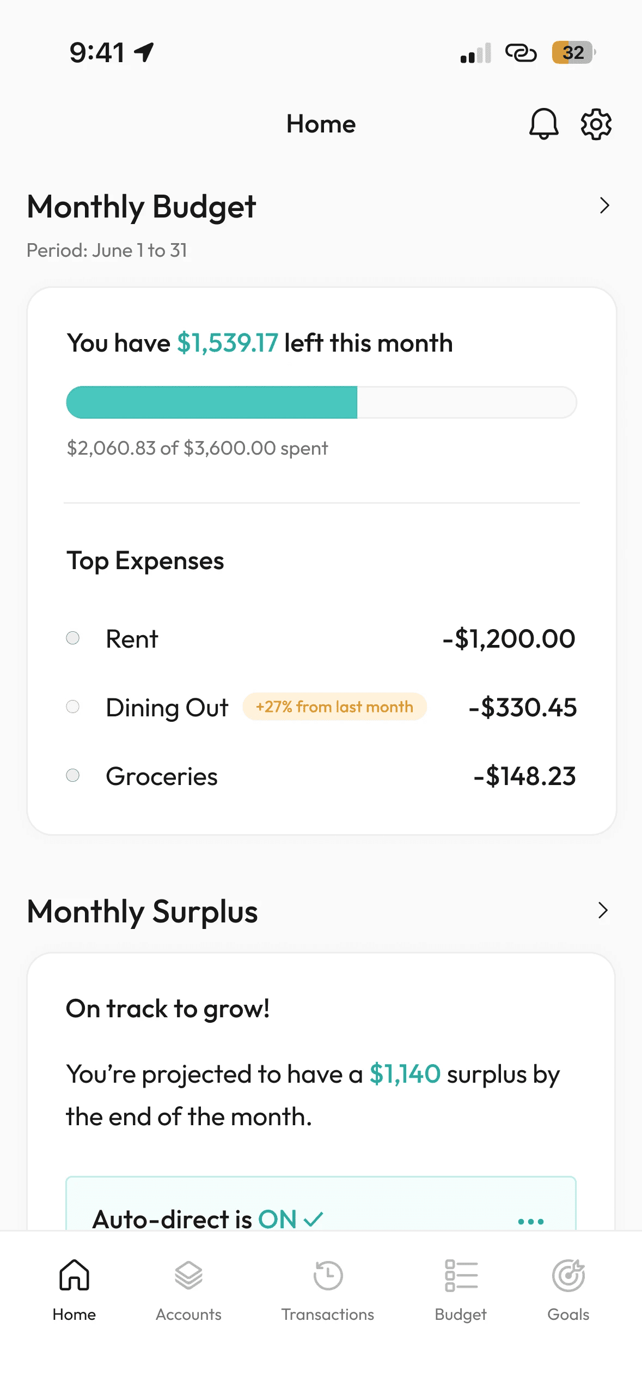This screenshot has width=642, height=1382.
Task: Switch to the Accounts tab label
Action: pyautogui.click(x=188, y=1314)
